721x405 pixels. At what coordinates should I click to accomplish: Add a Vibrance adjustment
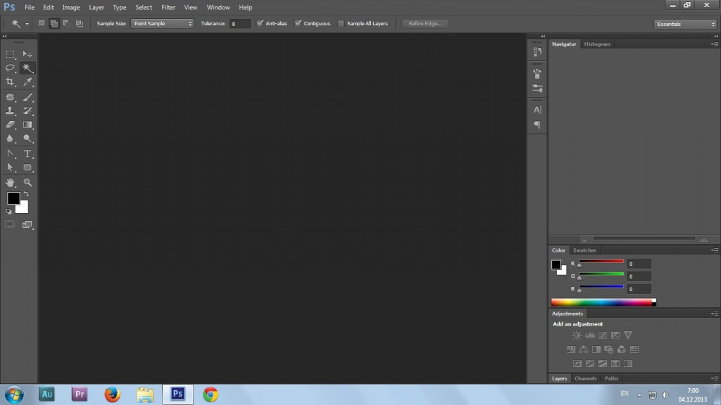click(x=628, y=335)
